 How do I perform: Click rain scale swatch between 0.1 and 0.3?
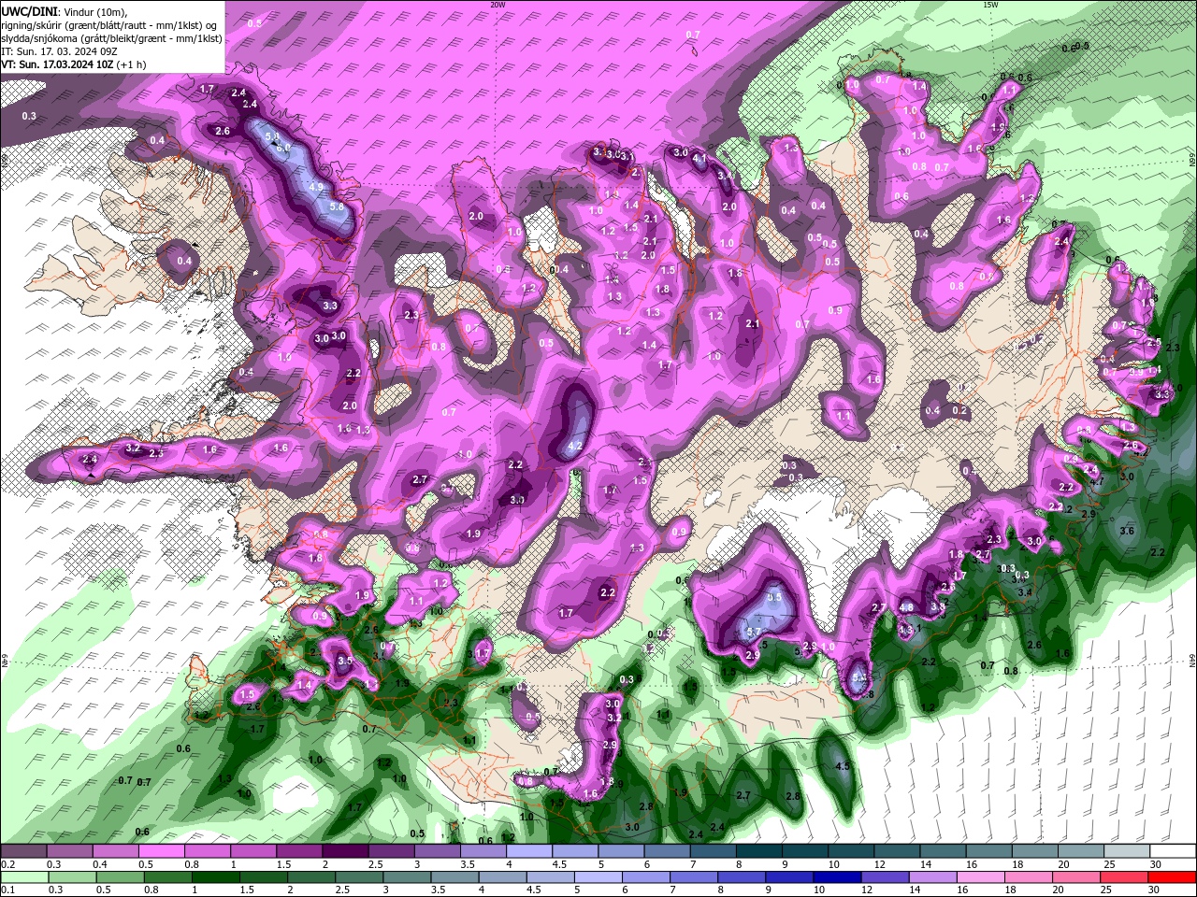23,877
